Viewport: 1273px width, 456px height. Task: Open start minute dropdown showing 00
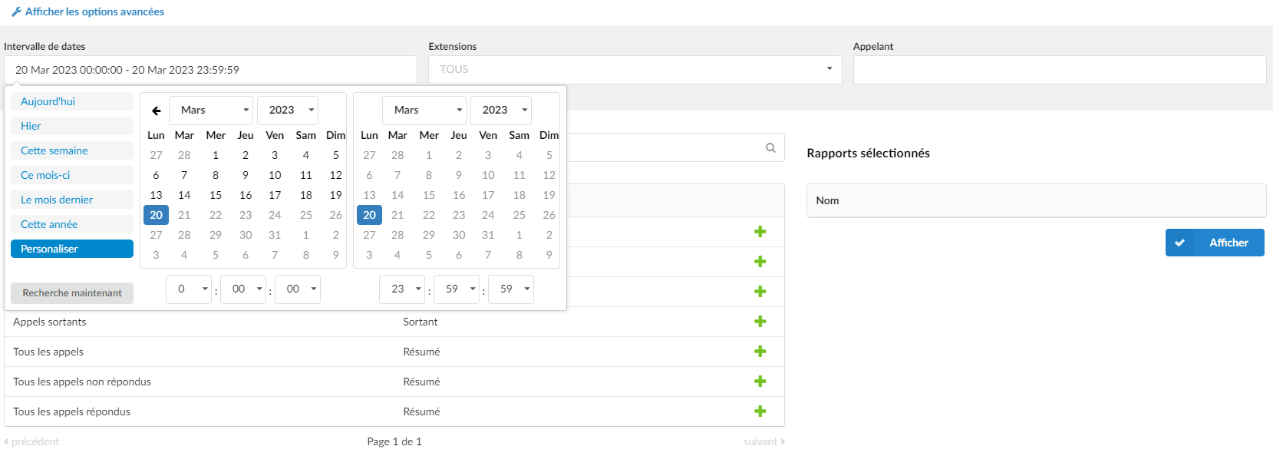click(x=243, y=289)
